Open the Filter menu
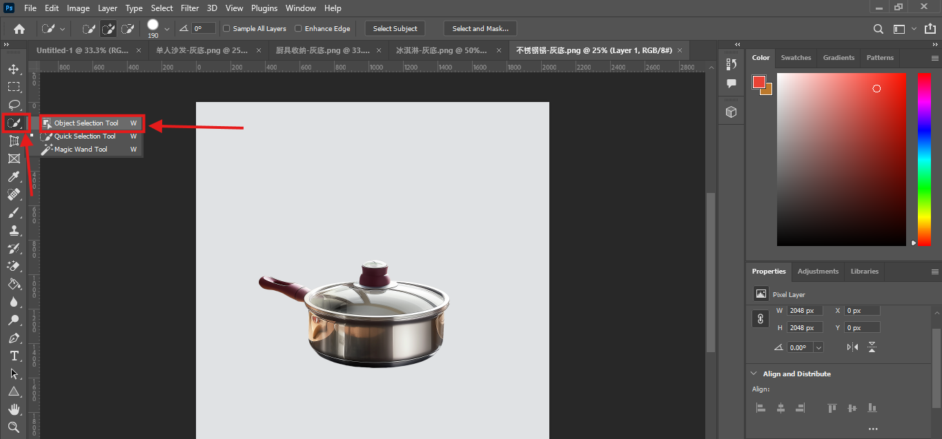This screenshot has height=439, width=942. click(x=190, y=8)
